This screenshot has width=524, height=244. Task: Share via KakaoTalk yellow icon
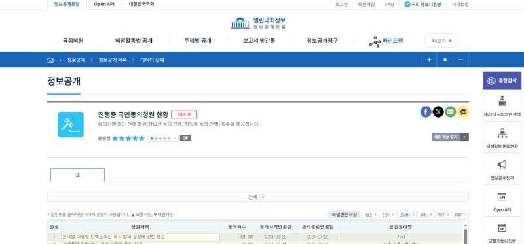click(463, 112)
